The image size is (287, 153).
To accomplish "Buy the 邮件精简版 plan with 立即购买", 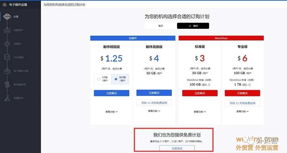I will 111,93.
